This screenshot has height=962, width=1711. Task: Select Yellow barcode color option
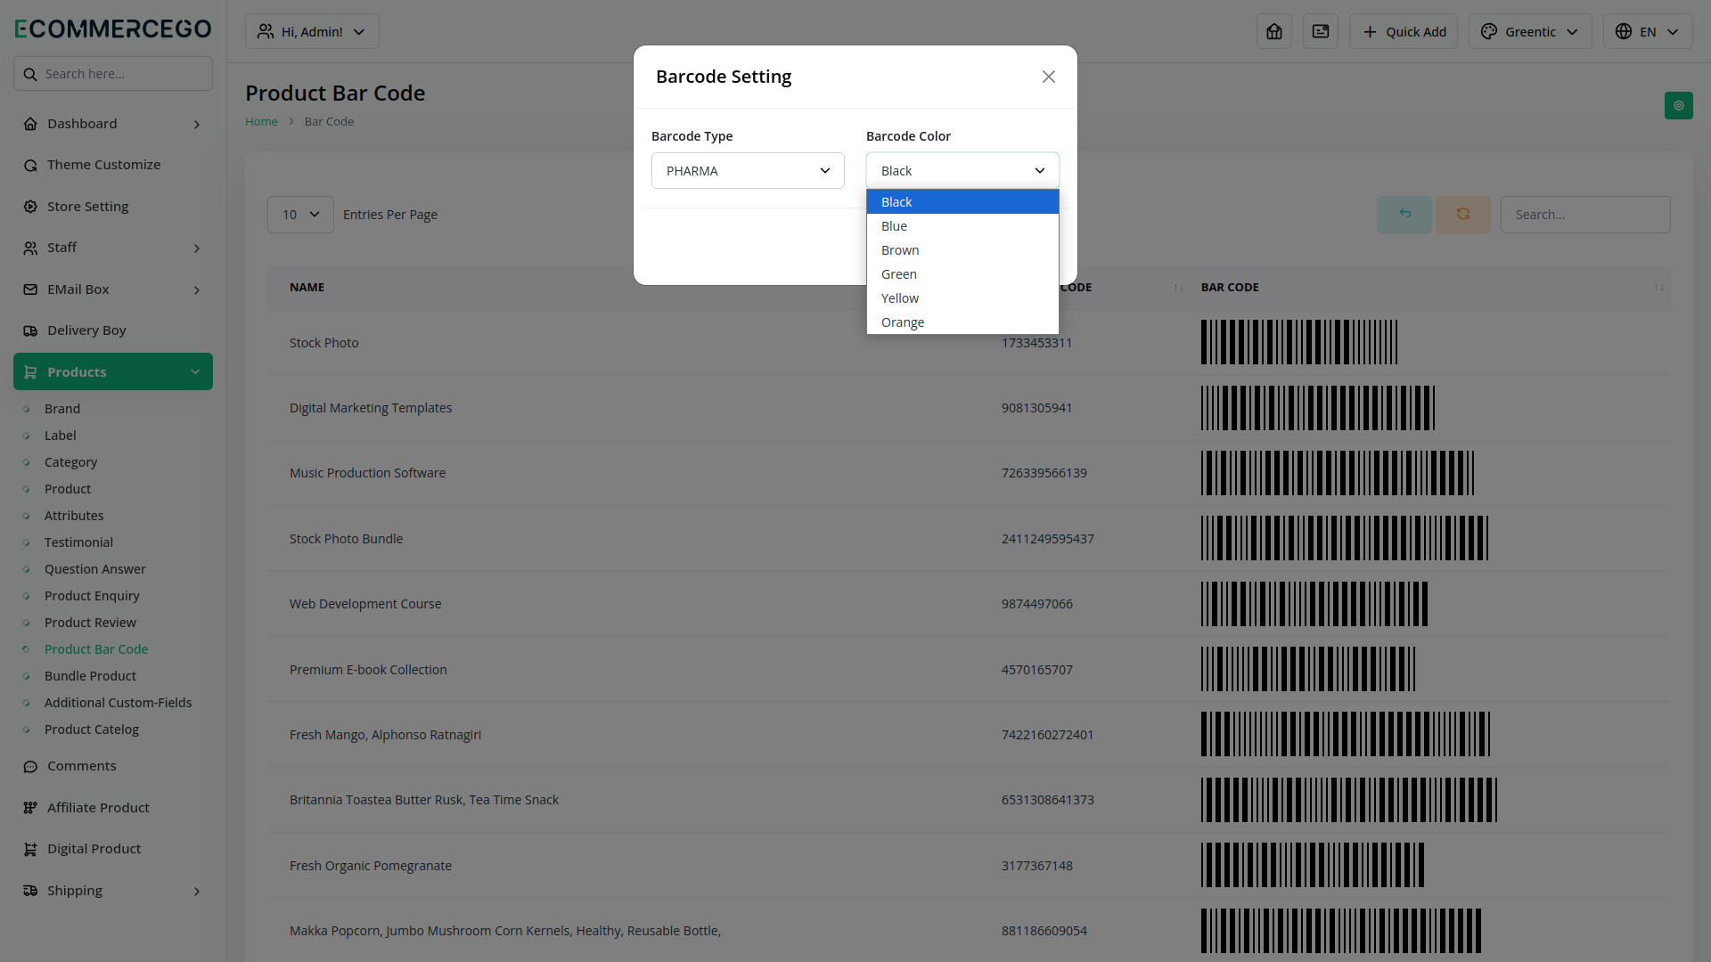tap(962, 298)
